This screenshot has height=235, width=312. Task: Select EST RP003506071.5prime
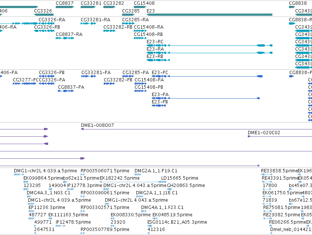tap(105, 171)
